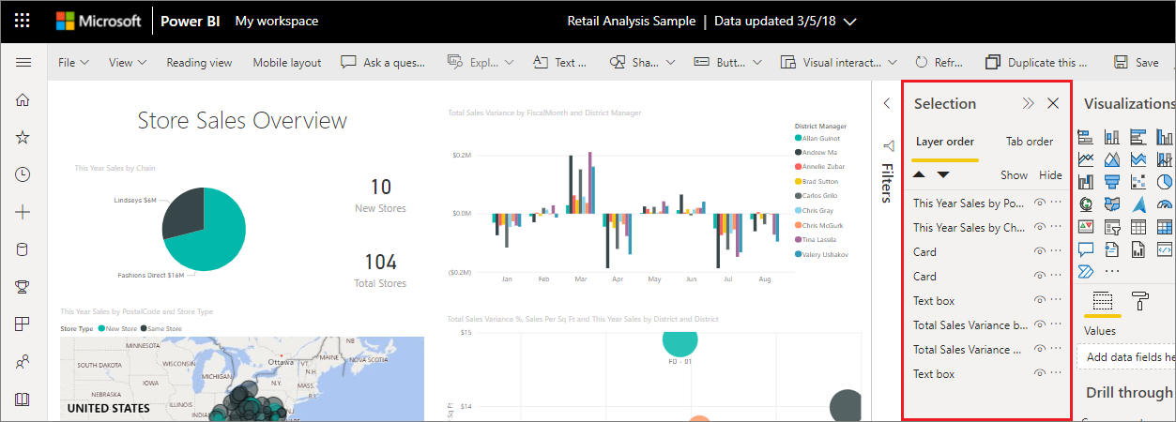Select the line chart visualization

tap(1086, 159)
